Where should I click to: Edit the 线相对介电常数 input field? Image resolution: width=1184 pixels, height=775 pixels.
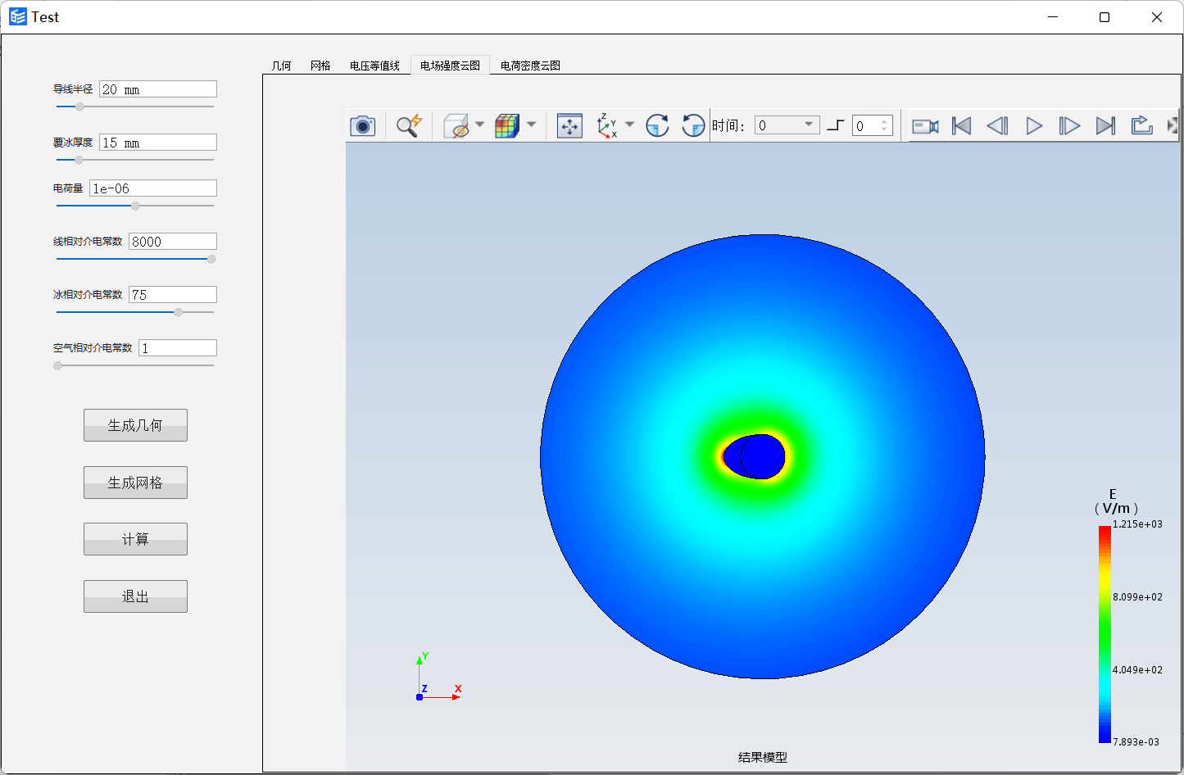point(173,242)
